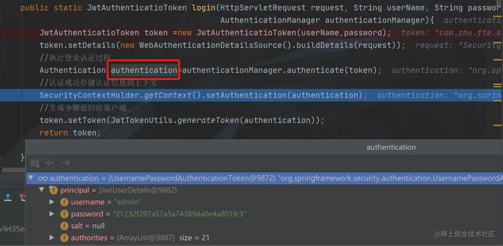Click the token.setDetails line of code
This screenshot has height=246, width=503.
(x=223, y=45)
